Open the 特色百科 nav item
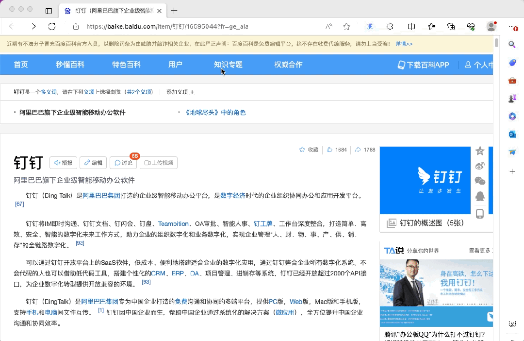 [x=126, y=65]
